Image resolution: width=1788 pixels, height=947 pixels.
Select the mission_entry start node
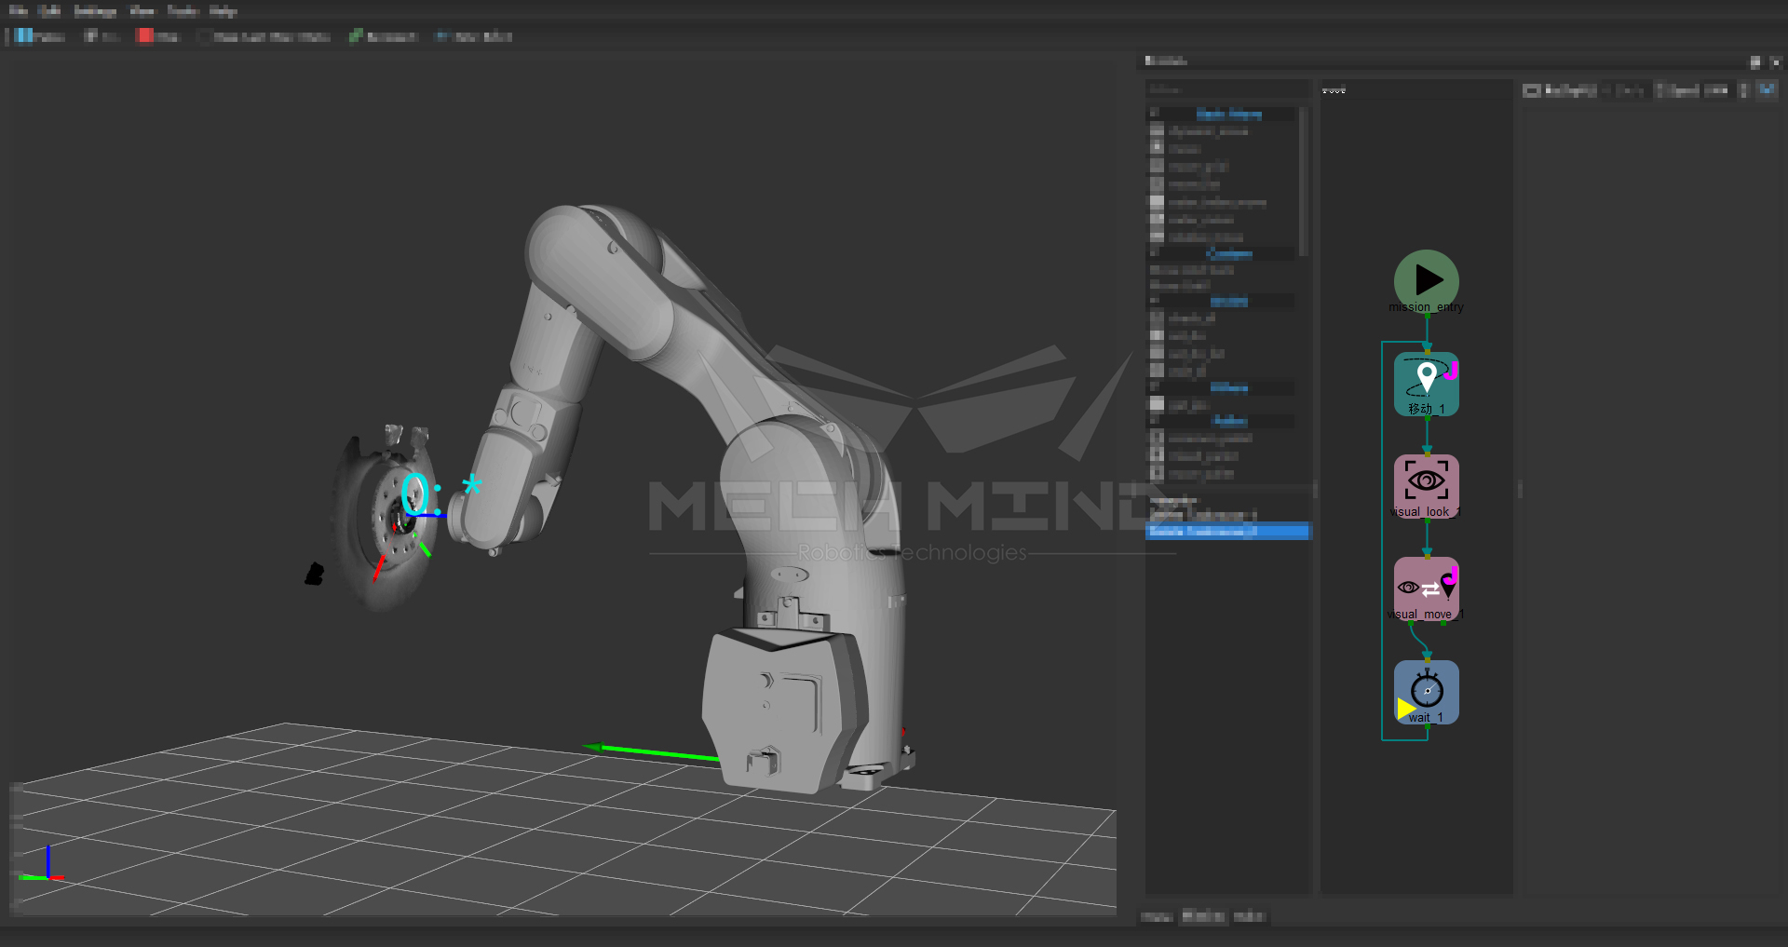point(1426,280)
